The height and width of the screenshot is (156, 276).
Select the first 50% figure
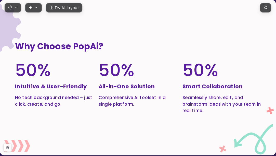pos(33,70)
